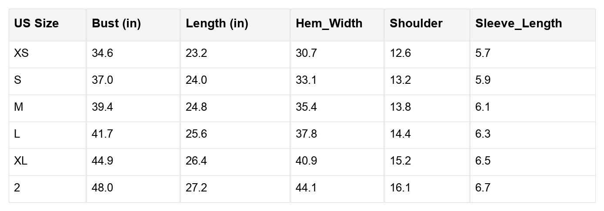Click the S size row label
Image resolution: width=604 pixels, height=211 pixels.
pyautogui.click(x=17, y=80)
